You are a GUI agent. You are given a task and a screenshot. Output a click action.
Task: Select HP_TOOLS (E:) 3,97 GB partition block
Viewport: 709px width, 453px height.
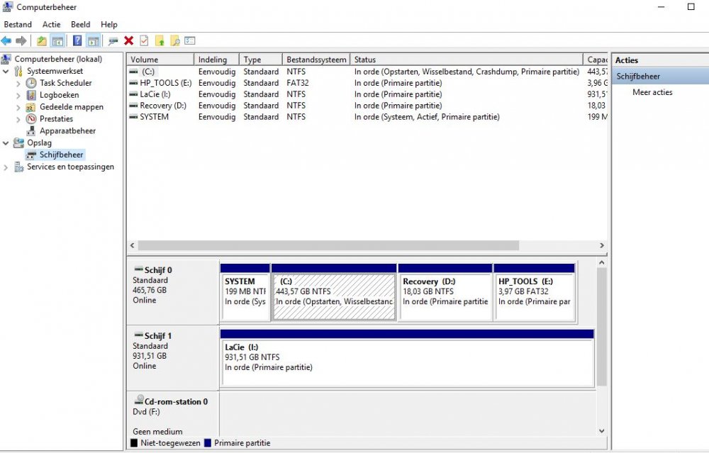(x=535, y=293)
